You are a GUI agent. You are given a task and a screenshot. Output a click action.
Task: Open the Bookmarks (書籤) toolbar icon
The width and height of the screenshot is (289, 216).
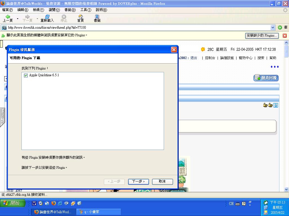click(97, 17)
